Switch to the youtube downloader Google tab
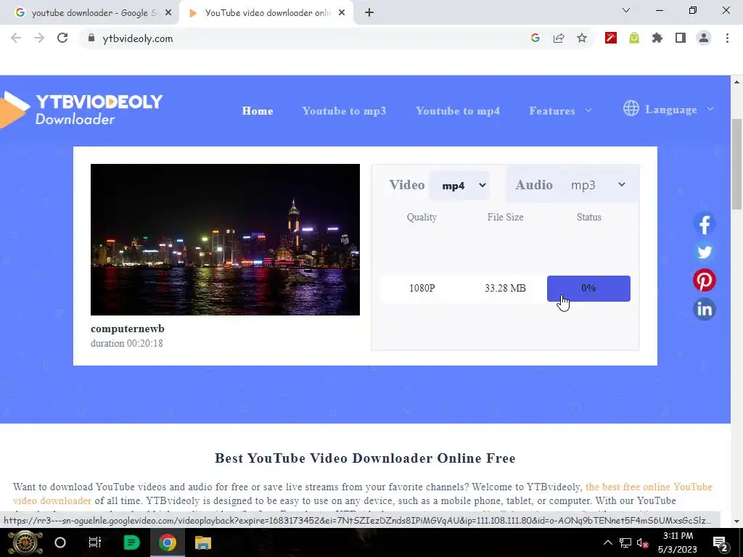Screen dimensions: 743x557 (90, 13)
